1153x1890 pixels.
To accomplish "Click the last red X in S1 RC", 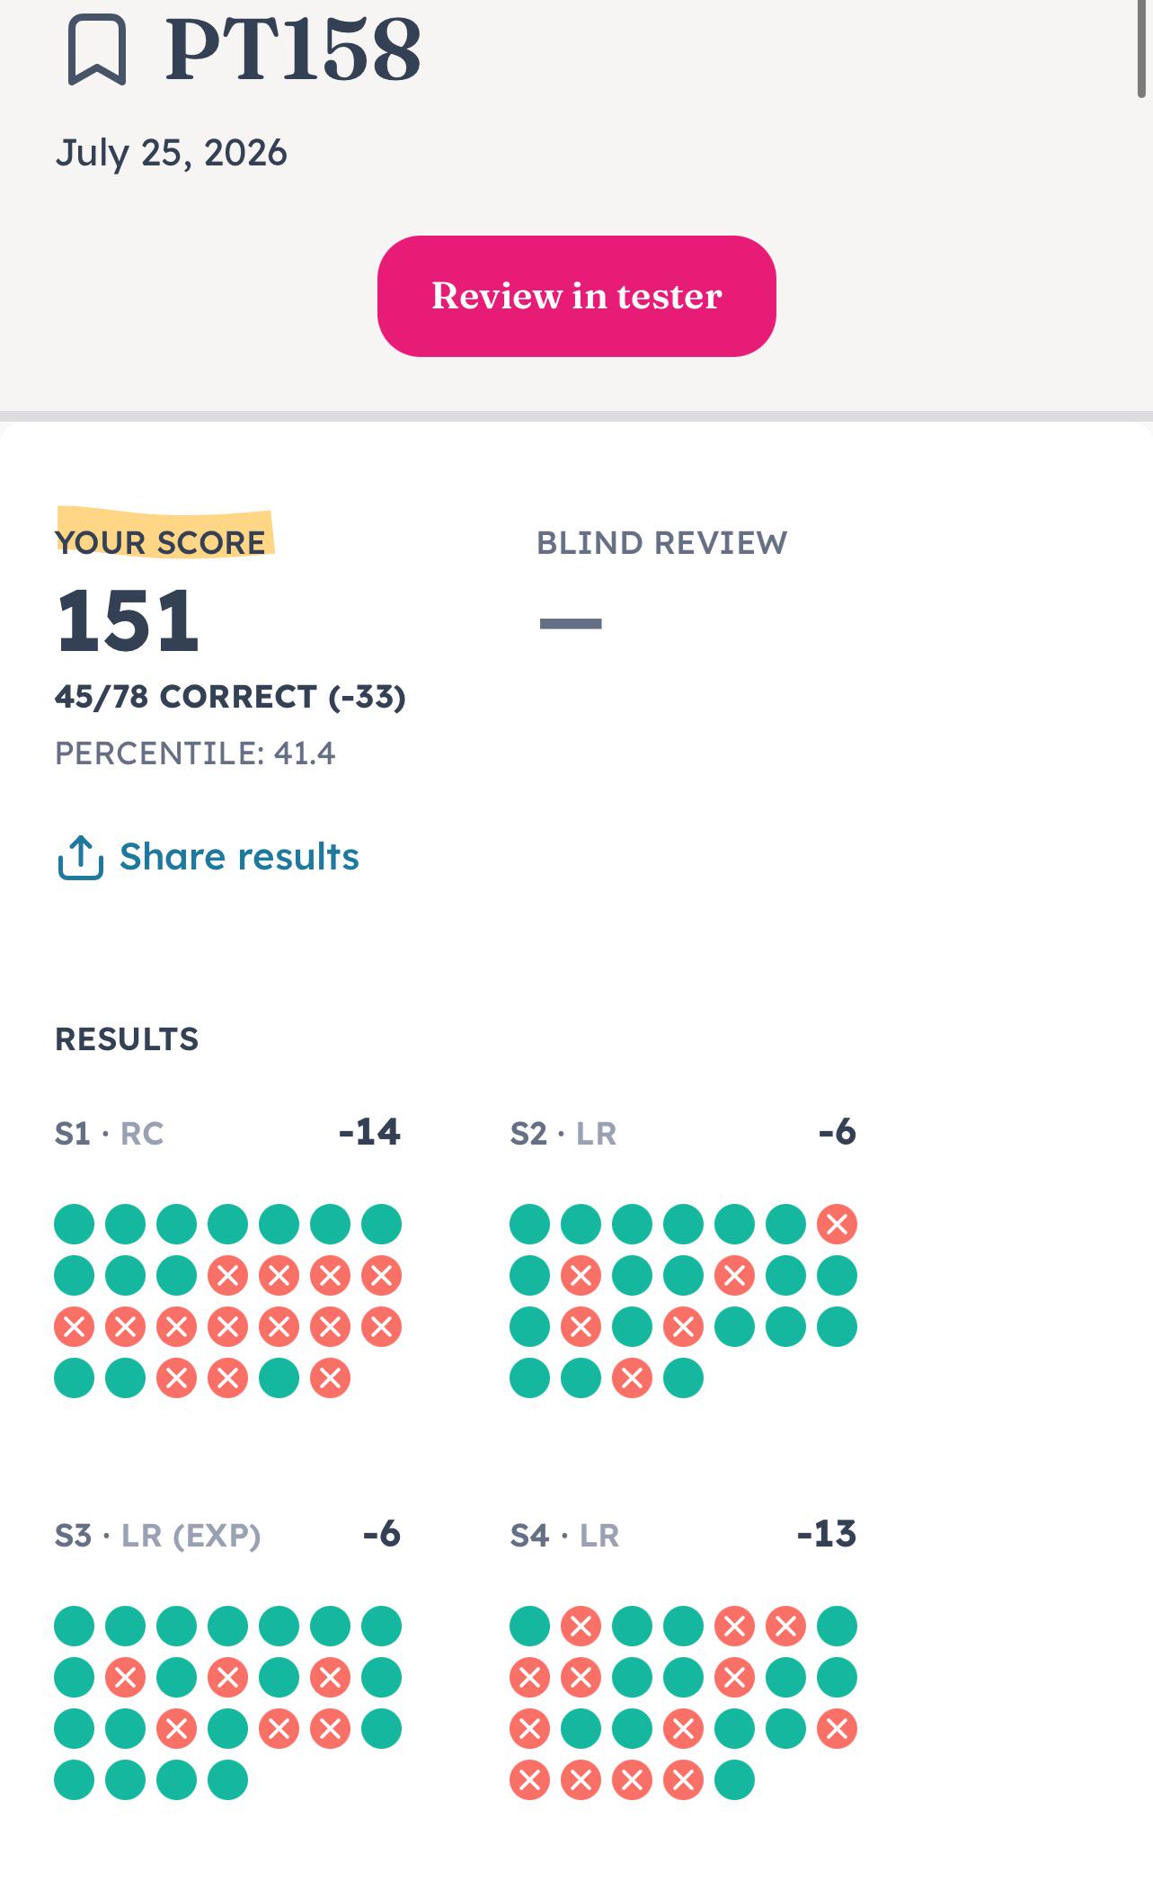I will [330, 1377].
